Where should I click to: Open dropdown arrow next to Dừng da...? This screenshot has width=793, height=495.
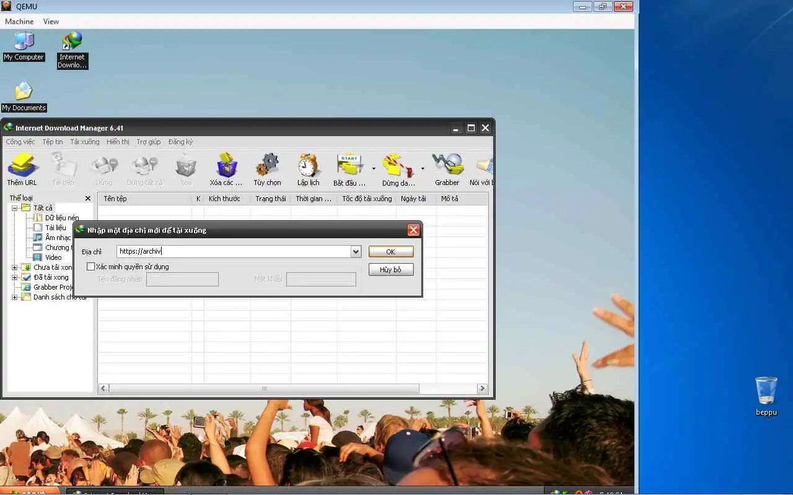pos(423,168)
